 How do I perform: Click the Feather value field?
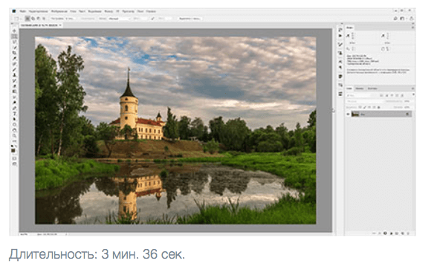[x=70, y=19]
